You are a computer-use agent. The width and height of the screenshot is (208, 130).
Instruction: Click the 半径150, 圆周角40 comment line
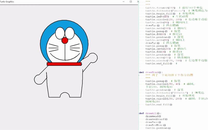[159, 87]
